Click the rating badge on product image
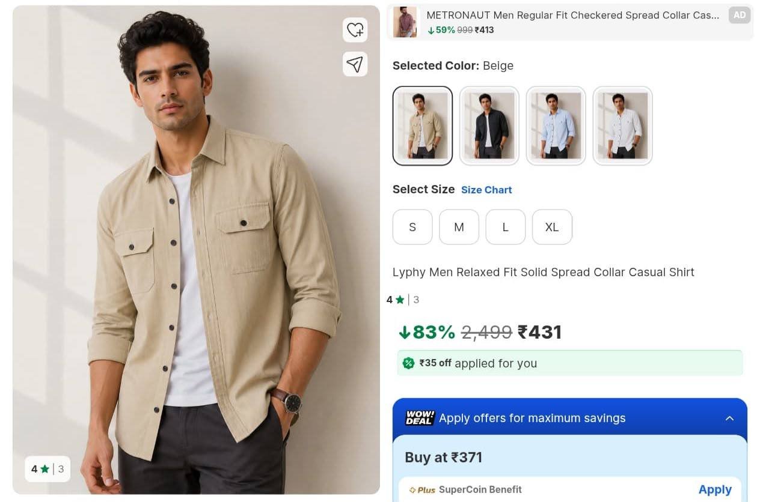The width and height of the screenshot is (760, 502). click(47, 469)
